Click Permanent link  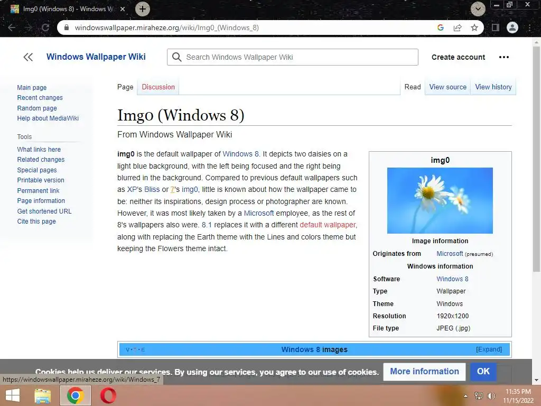click(x=38, y=190)
